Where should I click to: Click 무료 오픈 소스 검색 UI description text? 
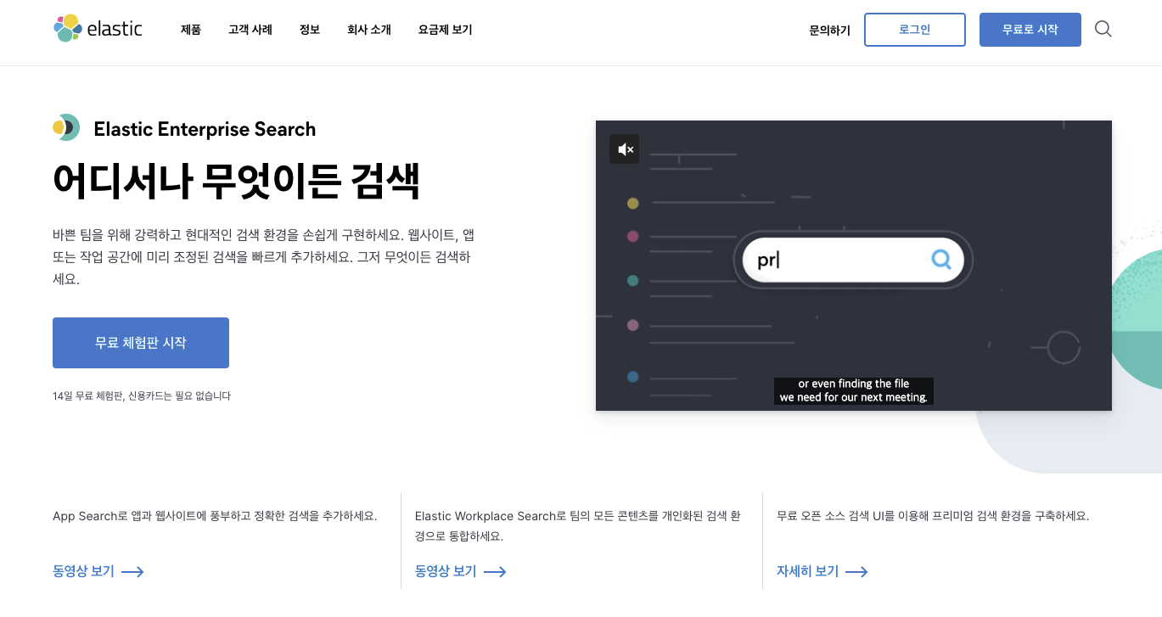[933, 516]
